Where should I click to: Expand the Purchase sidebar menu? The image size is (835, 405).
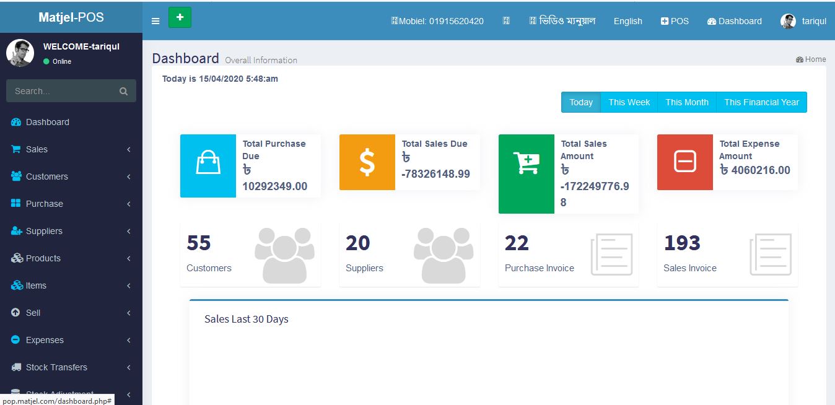point(45,204)
